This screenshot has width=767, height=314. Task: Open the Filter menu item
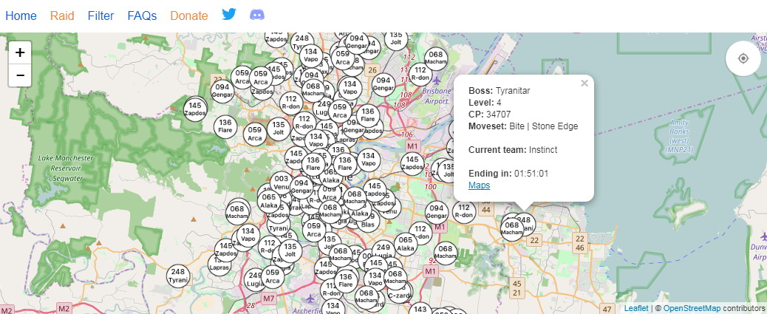point(100,16)
